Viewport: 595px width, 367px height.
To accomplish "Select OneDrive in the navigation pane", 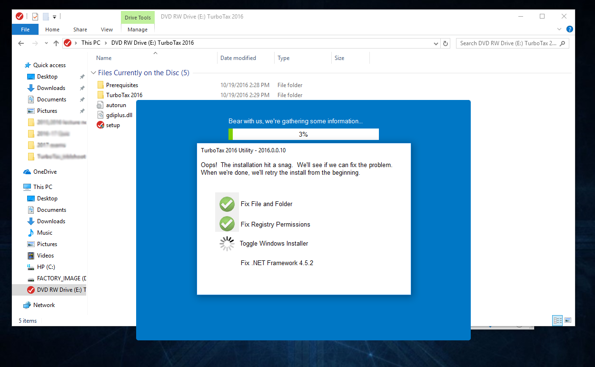I will [45, 172].
